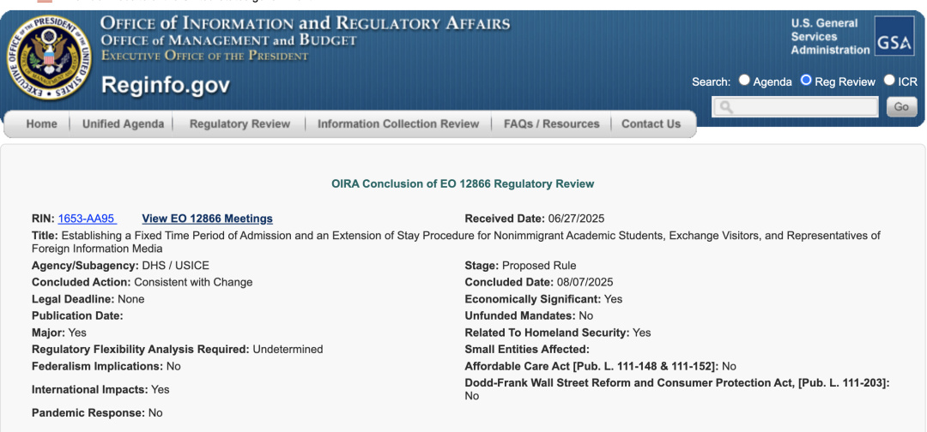Select the Agenda search radio button
The image size is (927, 432).
pyautogui.click(x=744, y=81)
